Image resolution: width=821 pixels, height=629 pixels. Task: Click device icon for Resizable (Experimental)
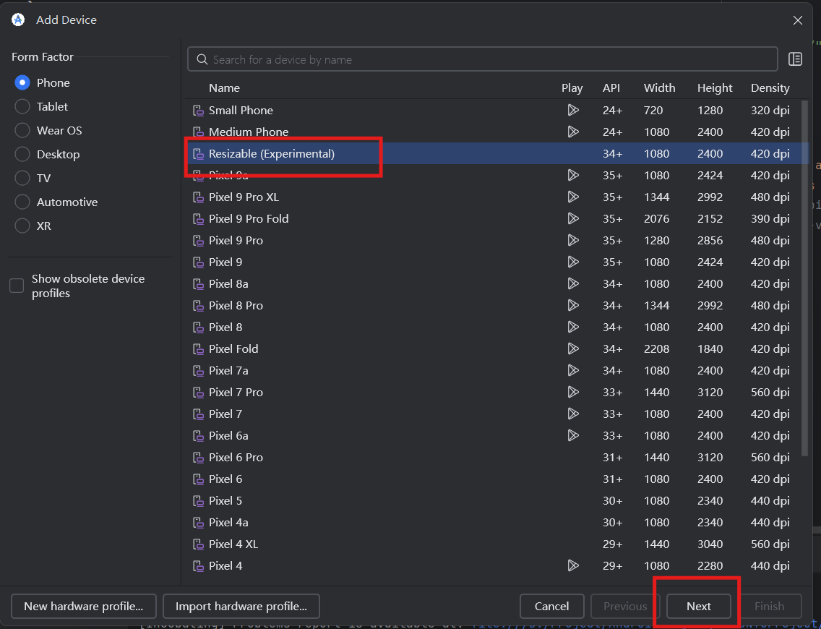[198, 154]
